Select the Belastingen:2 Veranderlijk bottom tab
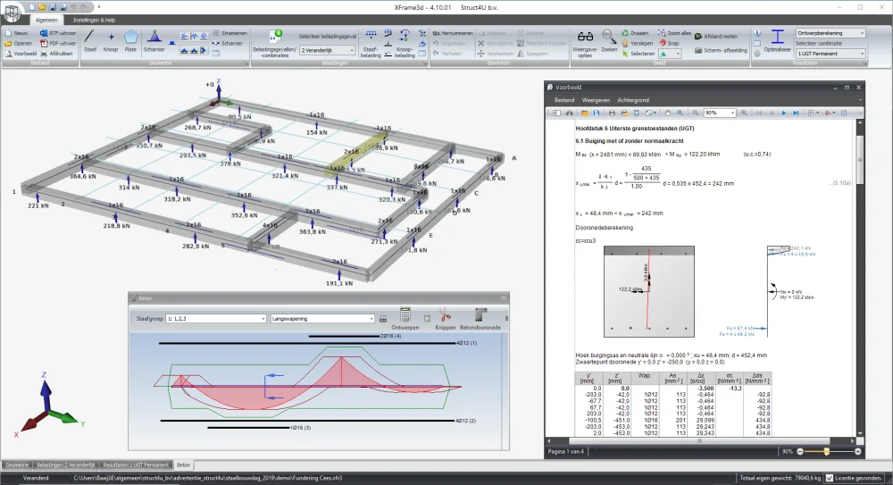 pyautogui.click(x=65, y=465)
